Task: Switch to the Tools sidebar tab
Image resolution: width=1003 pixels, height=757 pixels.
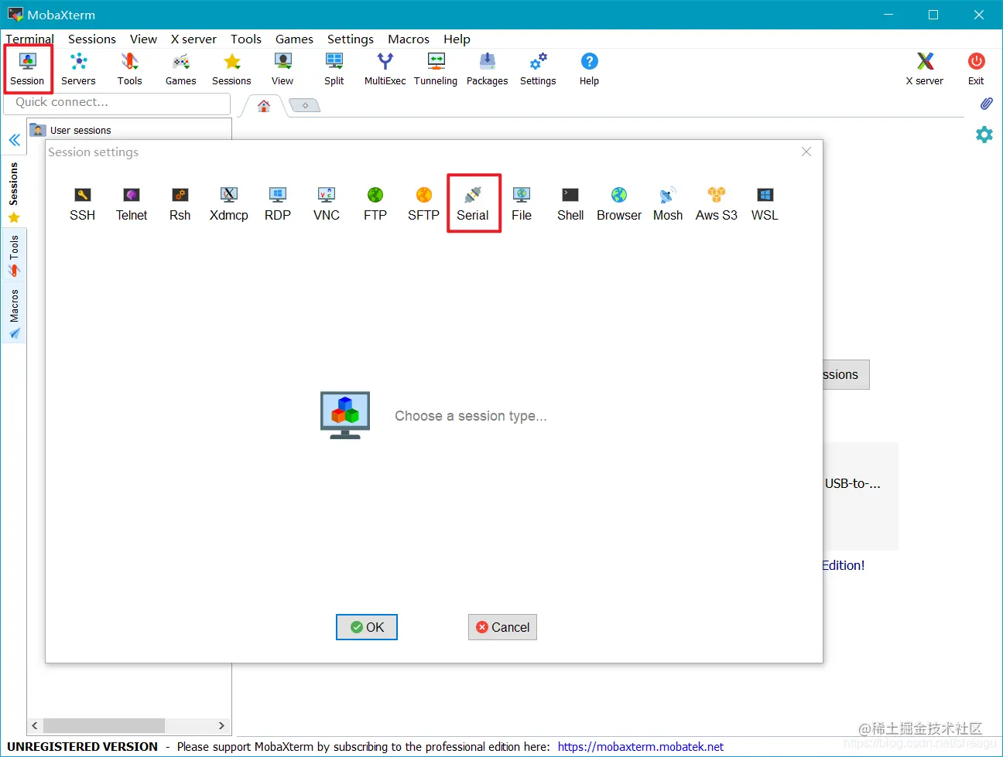Action: pos(14,256)
